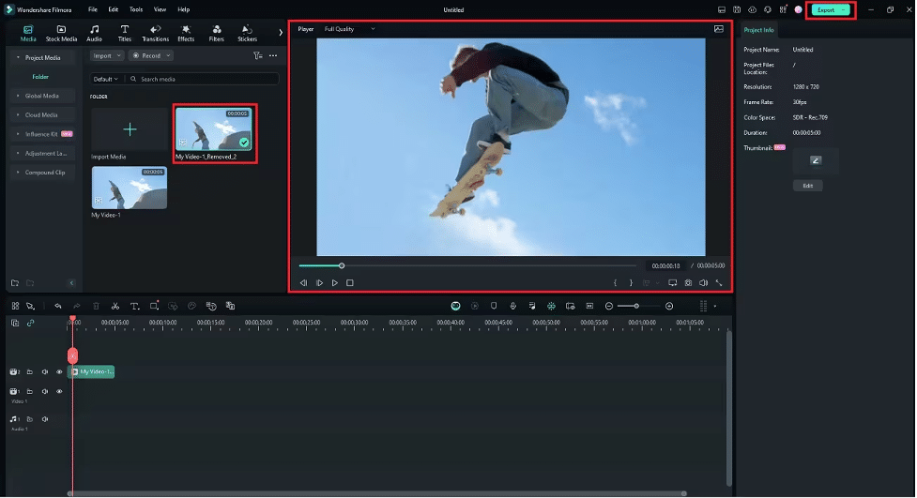The width and height of the screenshot is (917, 498).
Task: Open the Media tab in the top toolbar
Action: [x=28, y=34]
